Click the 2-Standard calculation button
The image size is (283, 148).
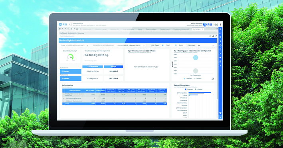(x=71, y=78)
